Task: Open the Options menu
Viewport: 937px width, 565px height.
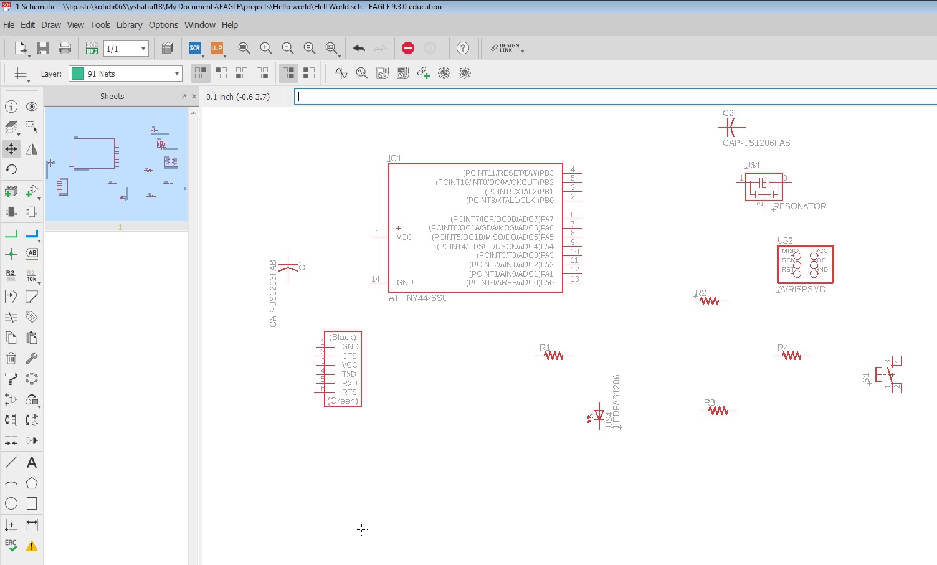Action: (163, 25)
